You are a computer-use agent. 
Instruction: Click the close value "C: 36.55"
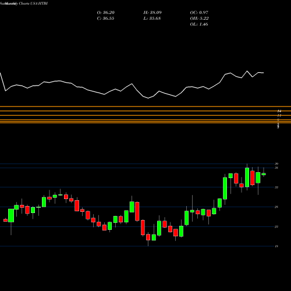(105, 19)
